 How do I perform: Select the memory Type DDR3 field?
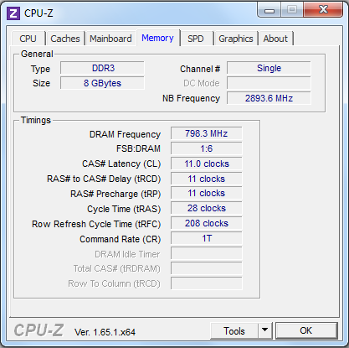pos(102,68)
